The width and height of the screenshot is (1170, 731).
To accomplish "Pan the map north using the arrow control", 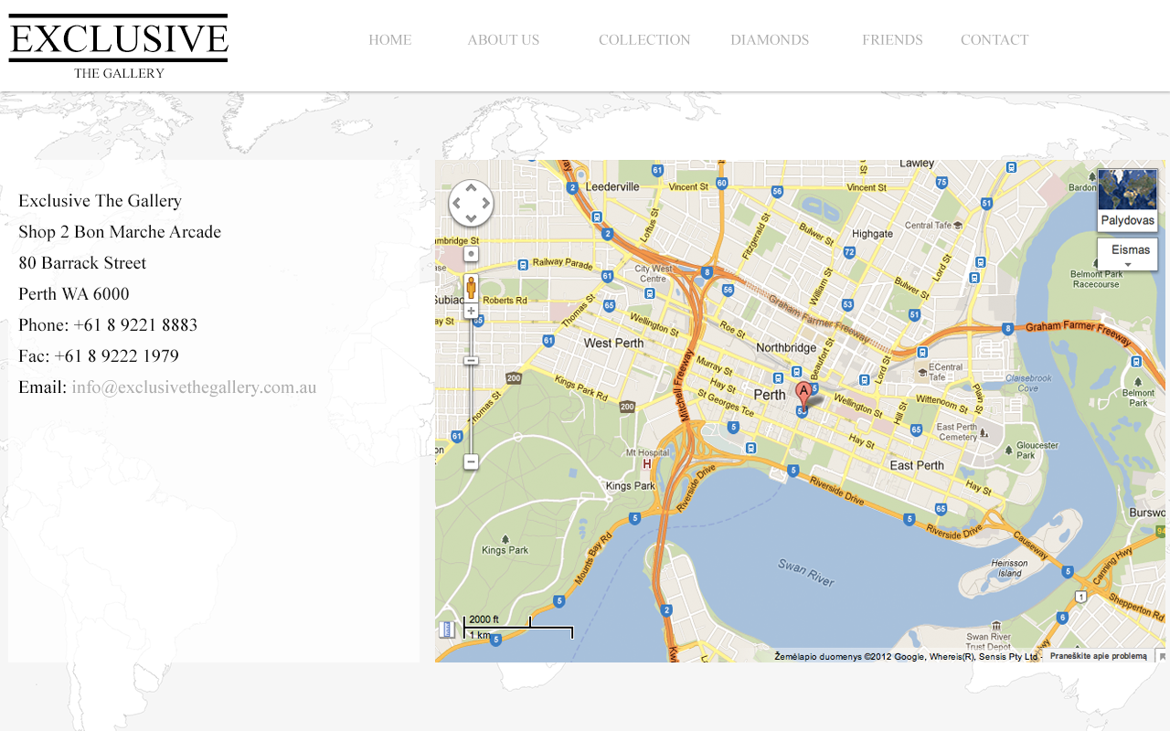I will [x=471, y=188].
